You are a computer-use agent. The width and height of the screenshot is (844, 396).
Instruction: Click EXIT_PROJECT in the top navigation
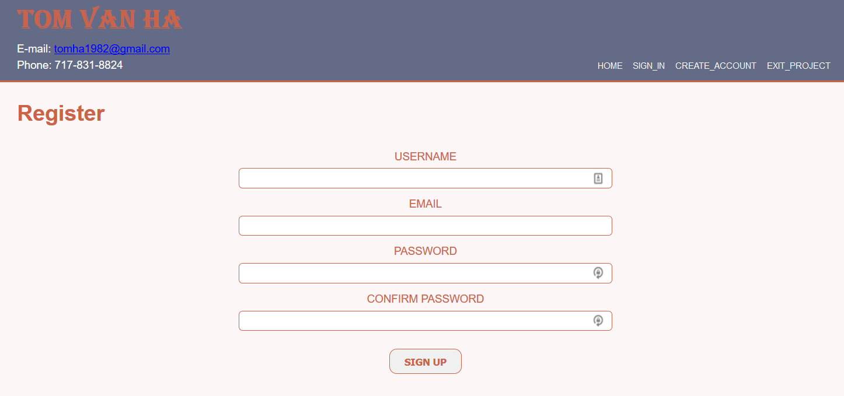798,66
